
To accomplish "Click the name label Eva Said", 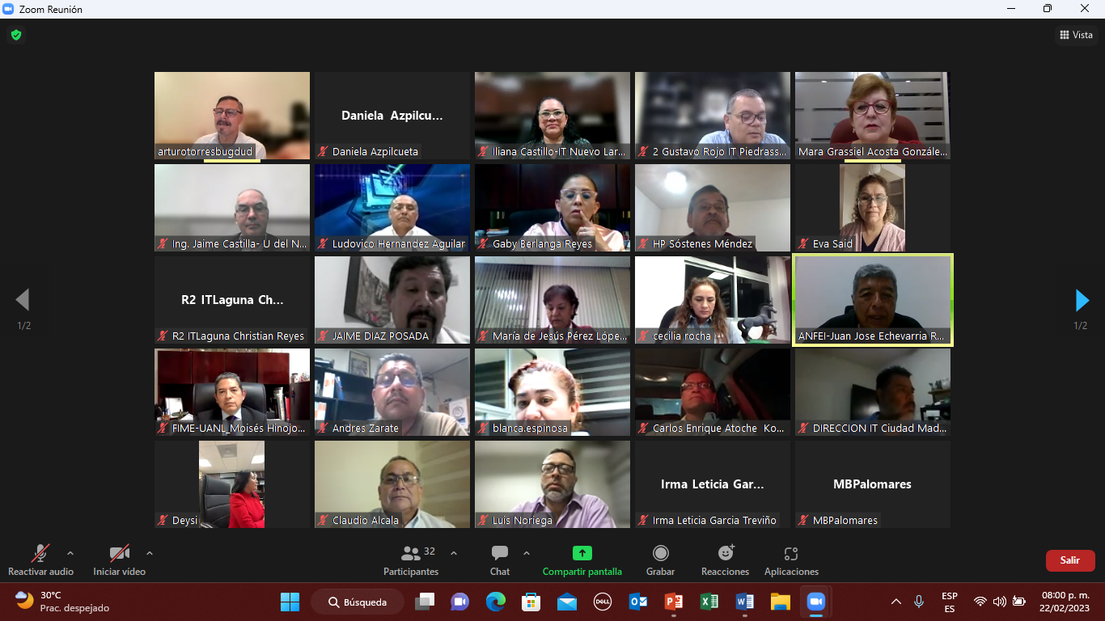I will pyautogui.click(x=832, y=244).
